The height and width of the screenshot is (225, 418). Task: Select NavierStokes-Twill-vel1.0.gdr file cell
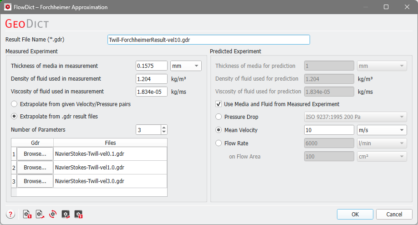point(110,168)
